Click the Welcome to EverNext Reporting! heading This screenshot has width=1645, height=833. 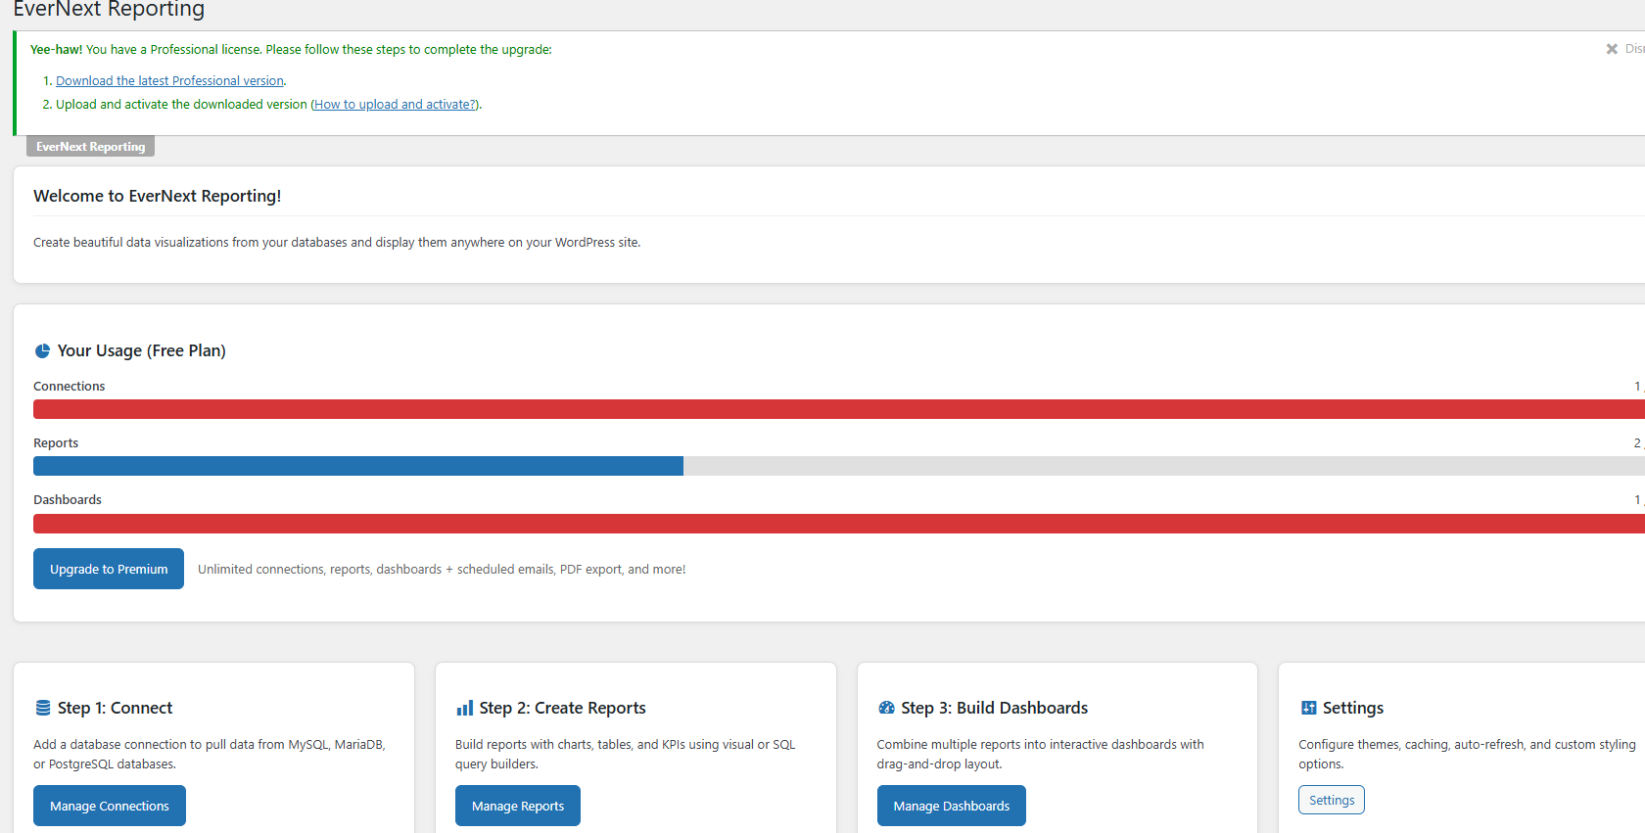click(158, 196)
